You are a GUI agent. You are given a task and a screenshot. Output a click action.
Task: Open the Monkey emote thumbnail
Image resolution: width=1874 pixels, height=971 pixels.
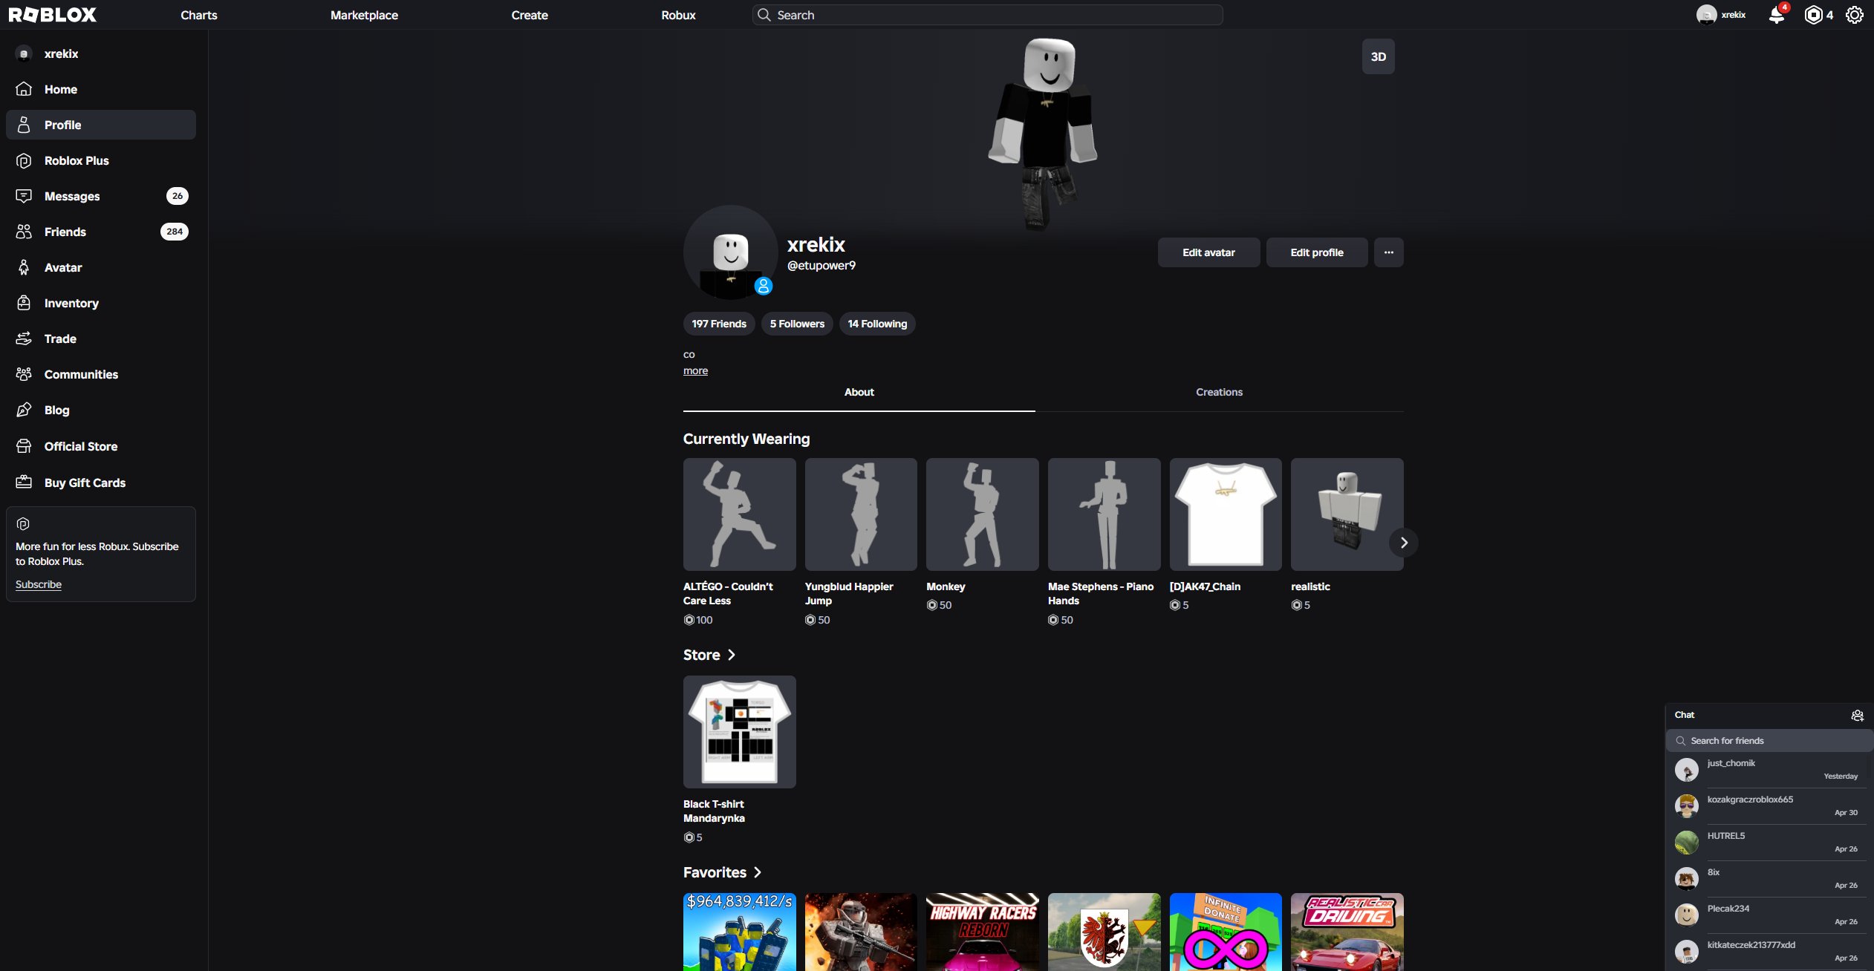click(982, 514)
